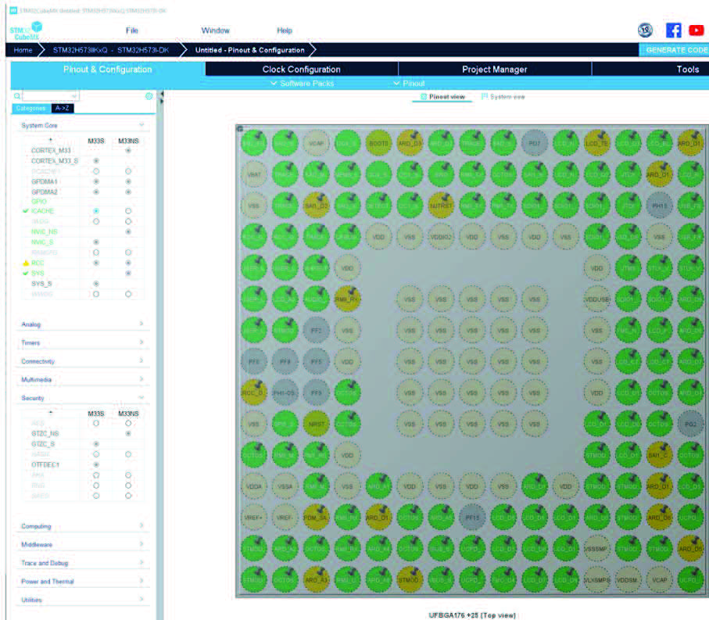Image resolution: width=709 pixels, height=620 pixels.
Task: Select the SAI1_D2 pin on the chip
Action: pyautogui.click(x=316, y=206)
